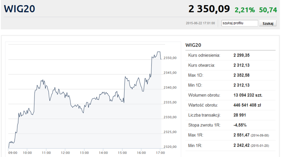Click the green 50,74 point change
281x157 pixels.
point(268,10)
